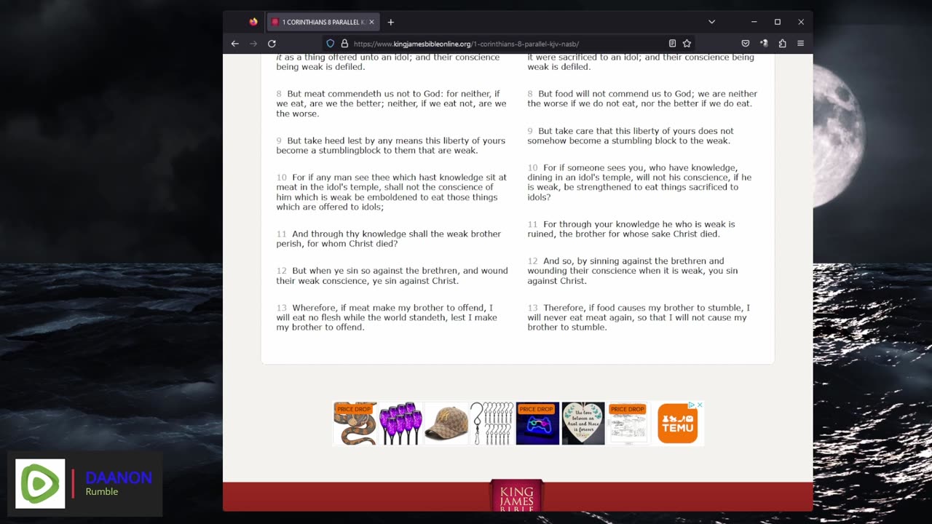
Task: Click the forward navigation arrow
Action: [x=253, y=44]
